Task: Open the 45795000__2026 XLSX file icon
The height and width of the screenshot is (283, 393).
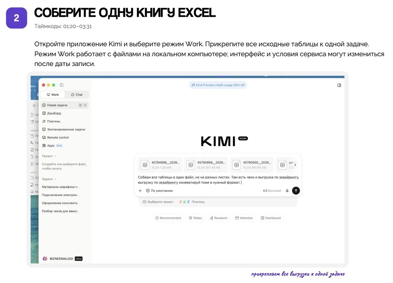Action: 236,165
